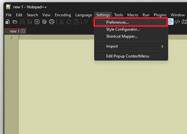This screenshot has width=187, height=134.
Task: Click the Save file toolbar icon
Action: coord(22,22)
